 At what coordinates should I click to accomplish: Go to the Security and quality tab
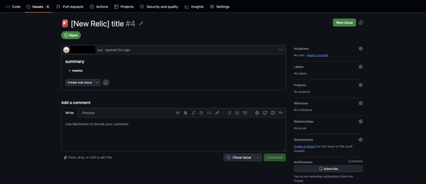tap(159, 7)
